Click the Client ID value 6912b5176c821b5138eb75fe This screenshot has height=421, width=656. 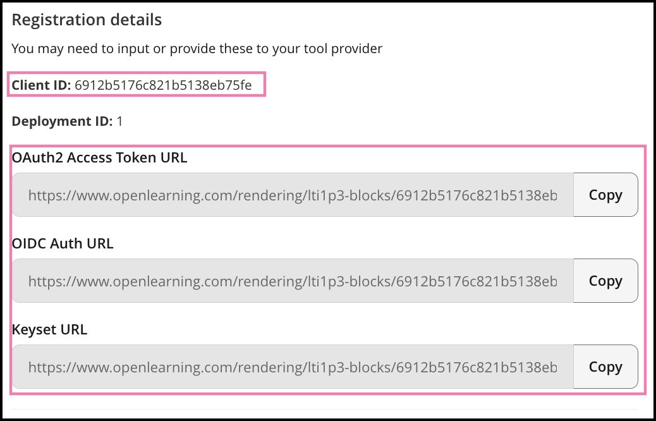click(x=163, y=85)
